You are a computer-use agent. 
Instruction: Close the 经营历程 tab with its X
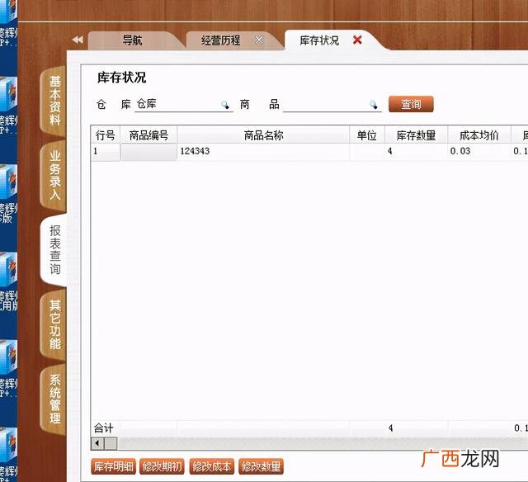259,40
